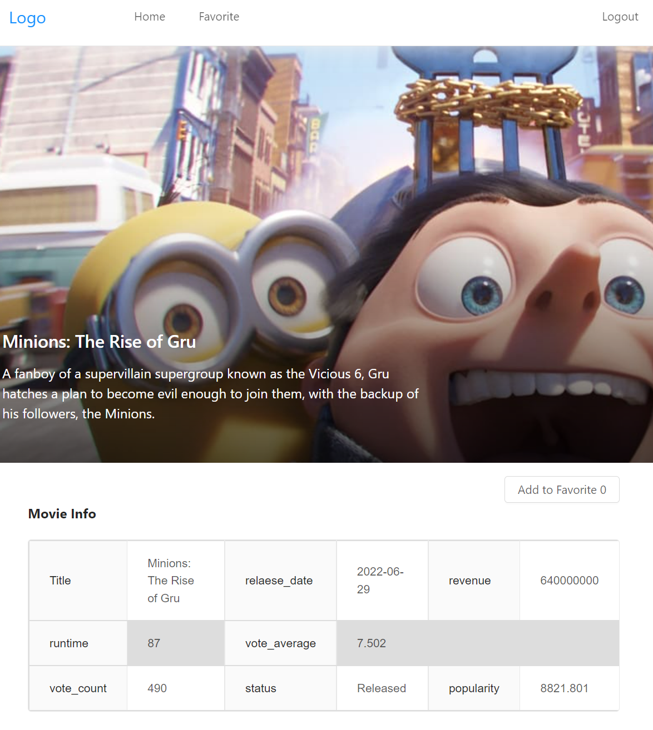653x730 pixels.
Task: Select the 2022-06-29 date value
Action: tap(382, 581)
